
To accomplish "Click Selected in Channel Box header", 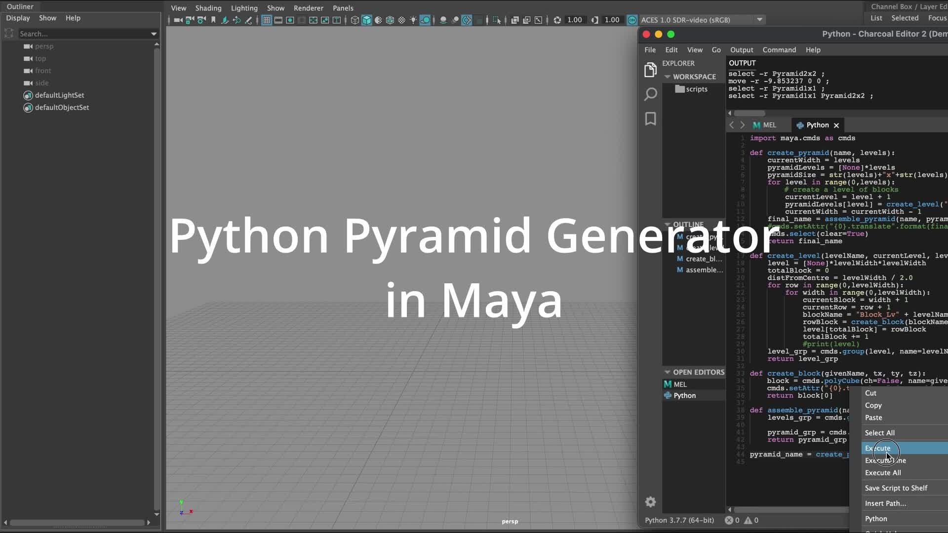I will 905,18.
